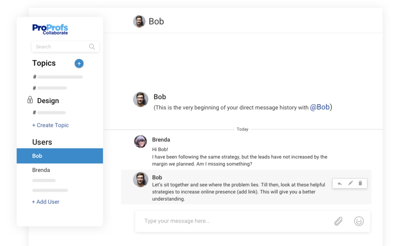Click Brenda's avatar in the conversation
The height and width of the screenshot is (246, 396).
click(140, 141)
